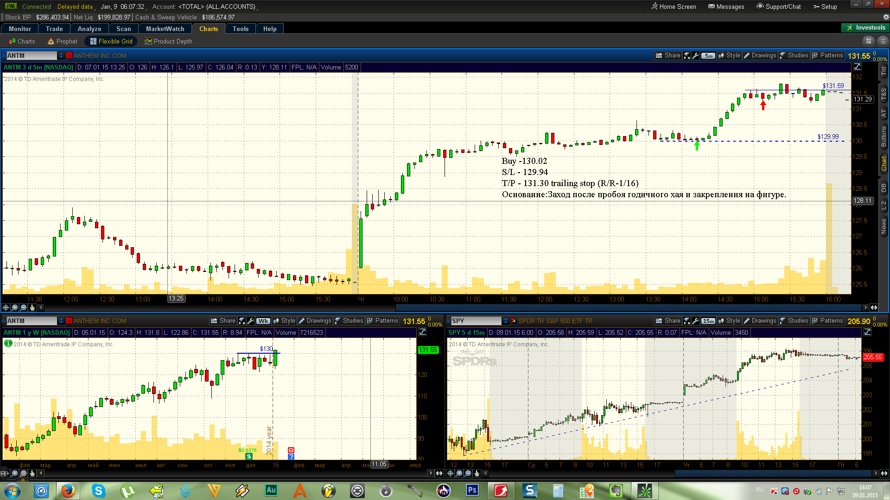
Task: Open the Flexible Grid subtab
Action: 111,41
